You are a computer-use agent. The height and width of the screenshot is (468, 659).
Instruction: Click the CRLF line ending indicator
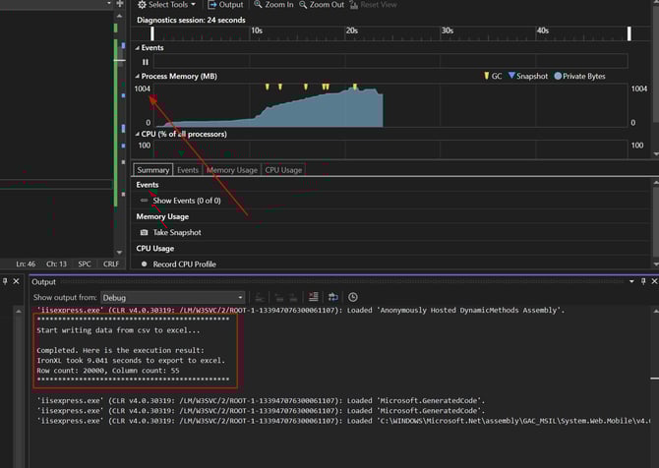pyautogui.click(x=111, y=263)
